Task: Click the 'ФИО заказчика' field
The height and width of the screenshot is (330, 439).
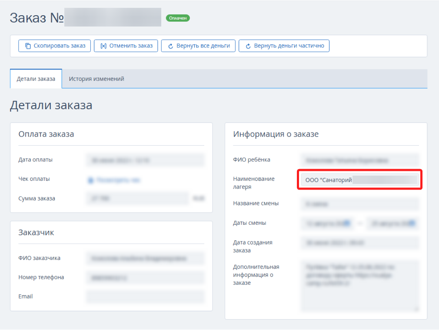Action: pyautogui.click(x=145, y=258)
